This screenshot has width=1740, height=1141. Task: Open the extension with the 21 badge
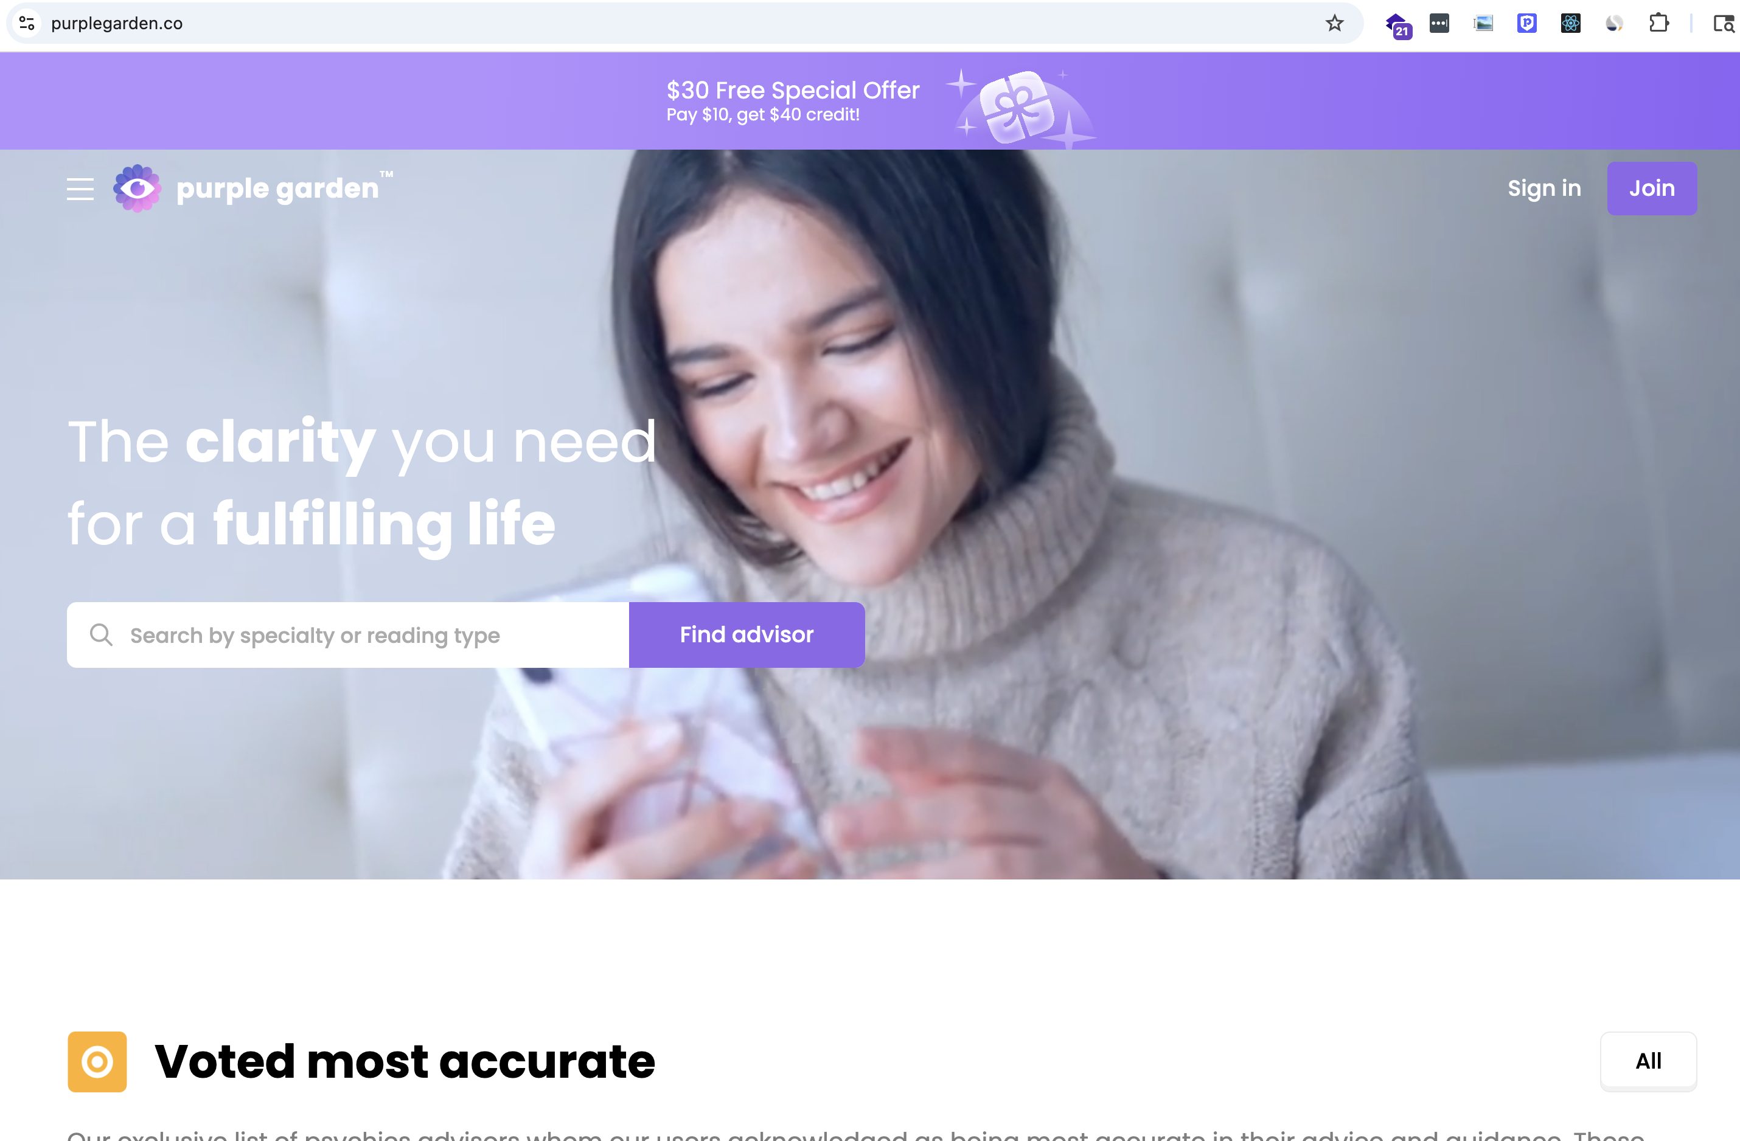[x=1398, y=26]
